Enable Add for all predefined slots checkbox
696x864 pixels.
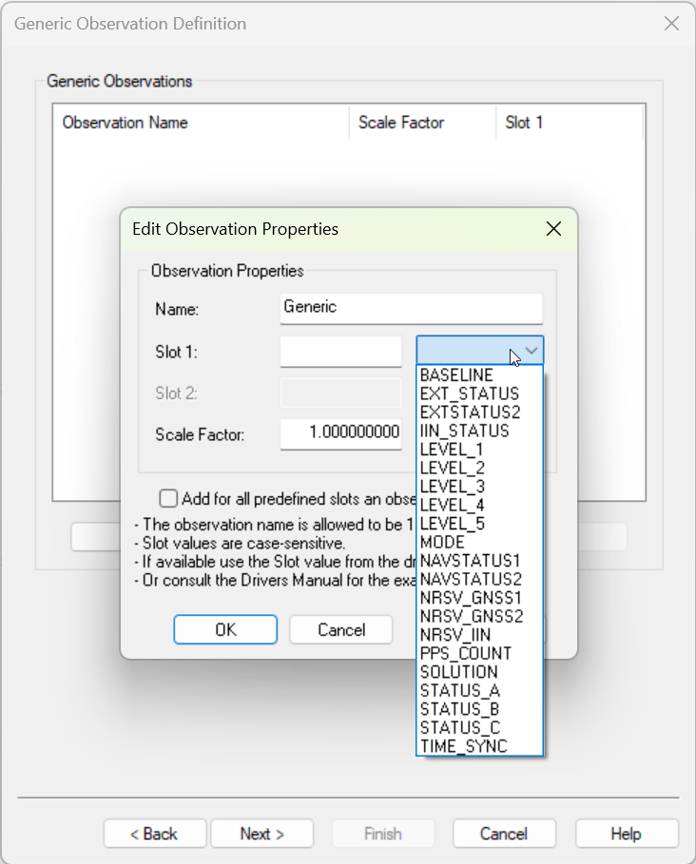point(168,499)
